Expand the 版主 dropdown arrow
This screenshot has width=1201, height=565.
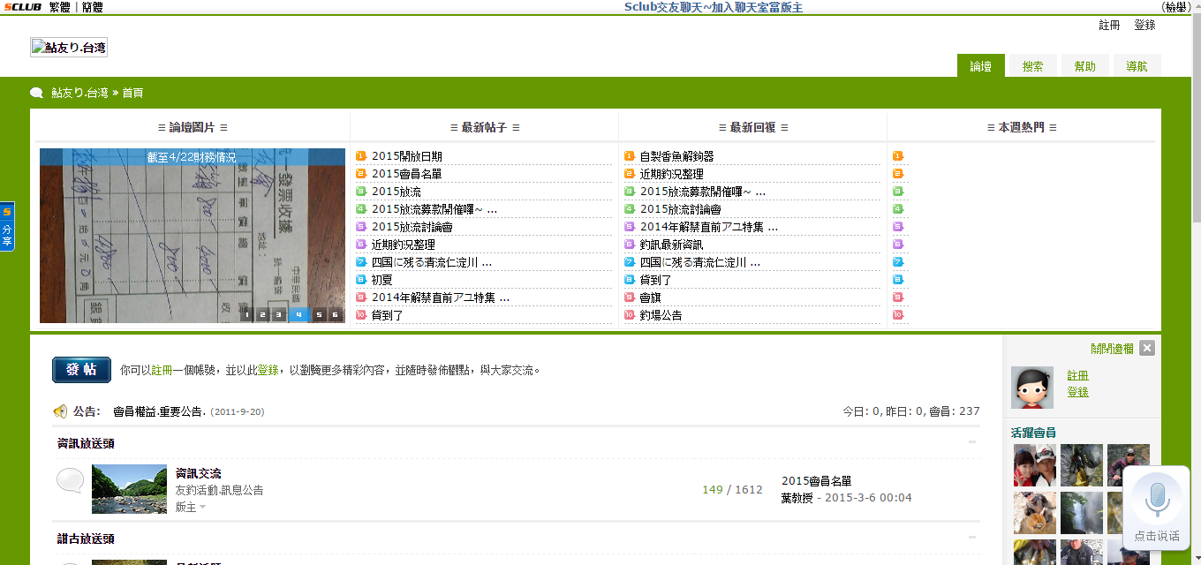(x=202, y=508)
